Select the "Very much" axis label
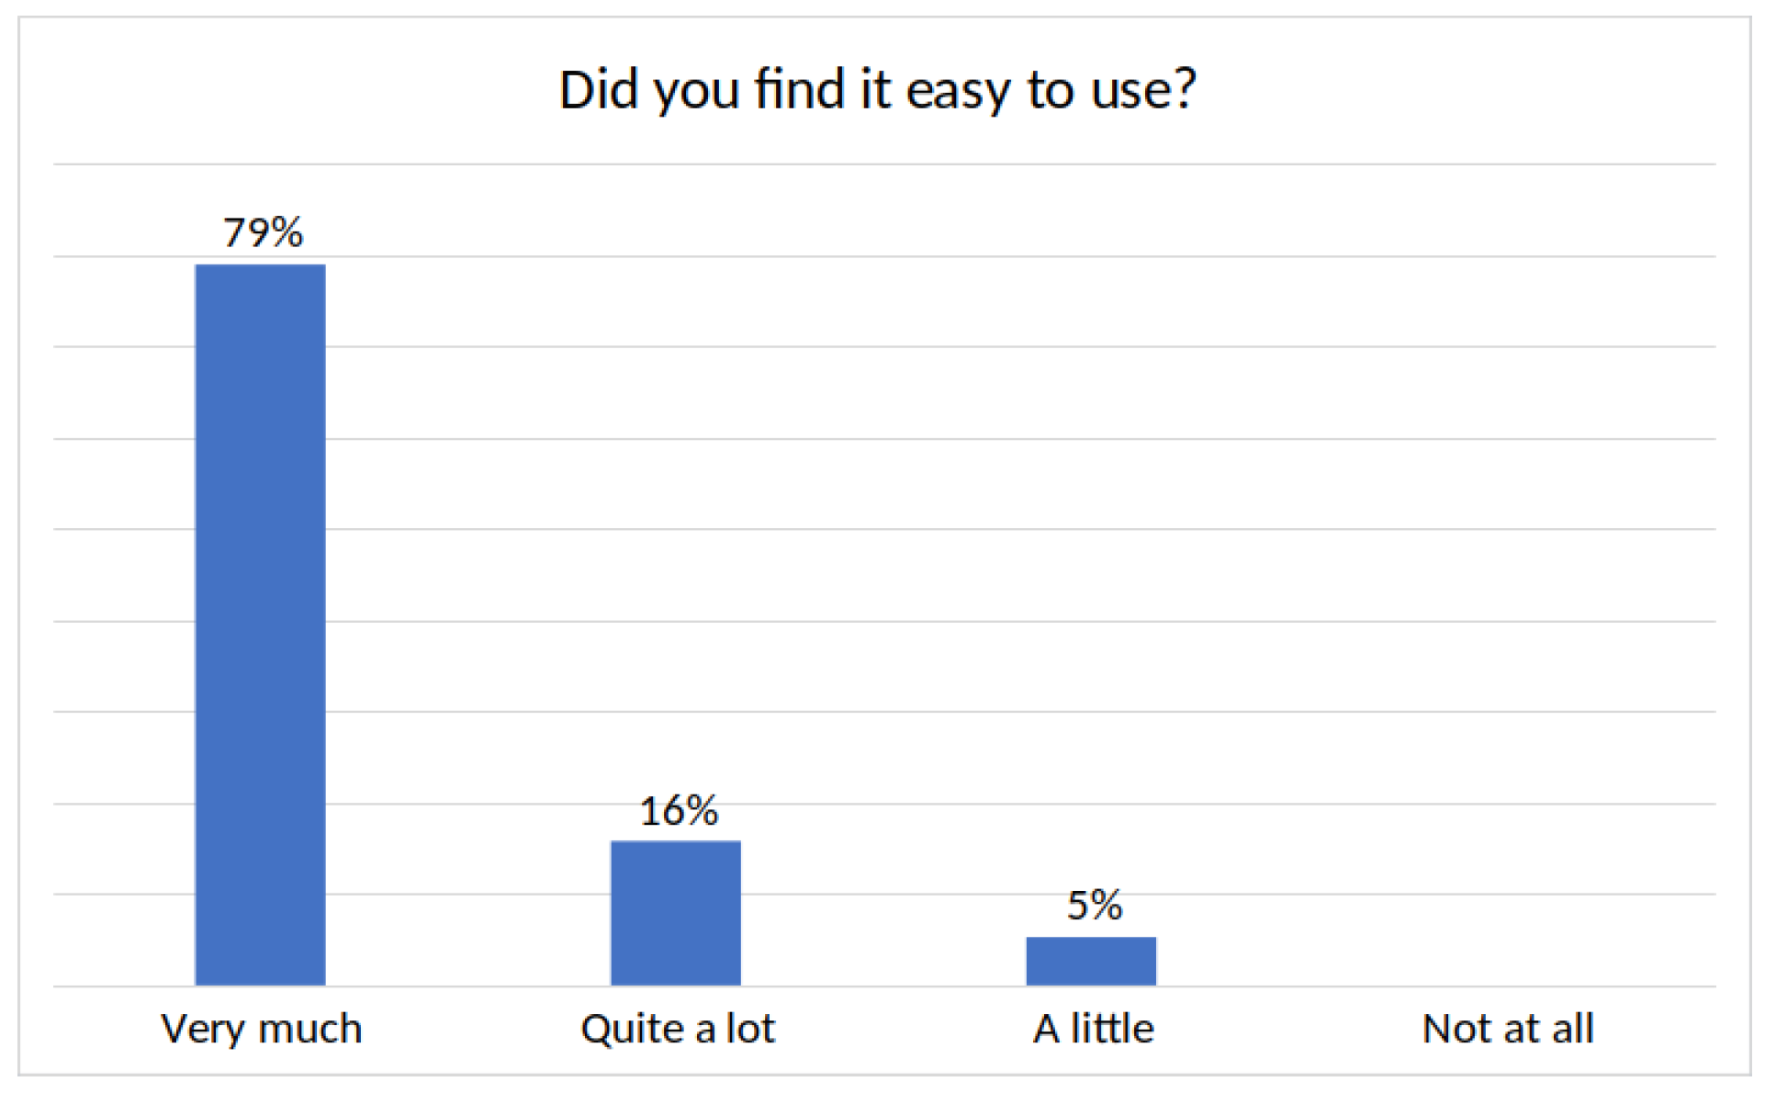 pyautogui.click(x=262, y=1029)
